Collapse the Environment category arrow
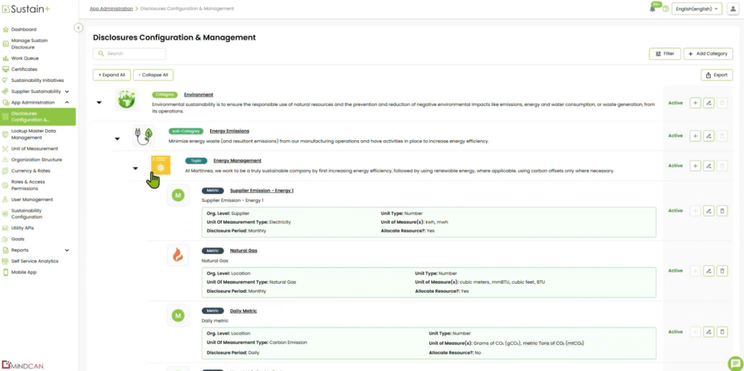The image size is (744, 371). 100,102
